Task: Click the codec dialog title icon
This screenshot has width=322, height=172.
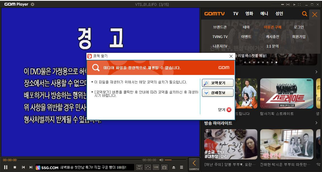Action: (x=90, y=56)
